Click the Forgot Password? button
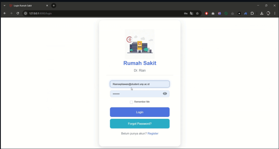This screenshot has height=149, width=279. (x=140, y=124)
